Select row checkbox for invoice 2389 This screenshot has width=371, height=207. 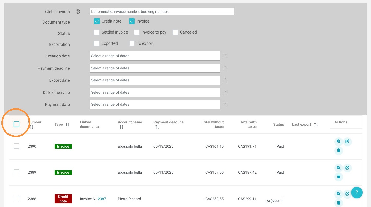[16, 172]
